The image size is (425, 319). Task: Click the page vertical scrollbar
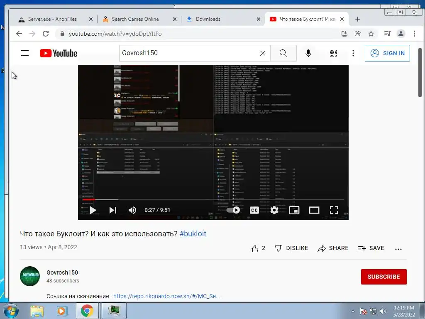click(420, 72)
